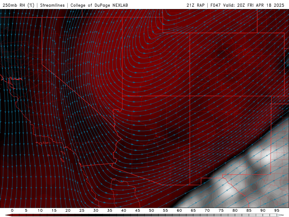This screenshot has height=217, width=289.
Task: Click the "Valid: 20Z FRI APR 18 2025" text
Action: click(254, 5)
